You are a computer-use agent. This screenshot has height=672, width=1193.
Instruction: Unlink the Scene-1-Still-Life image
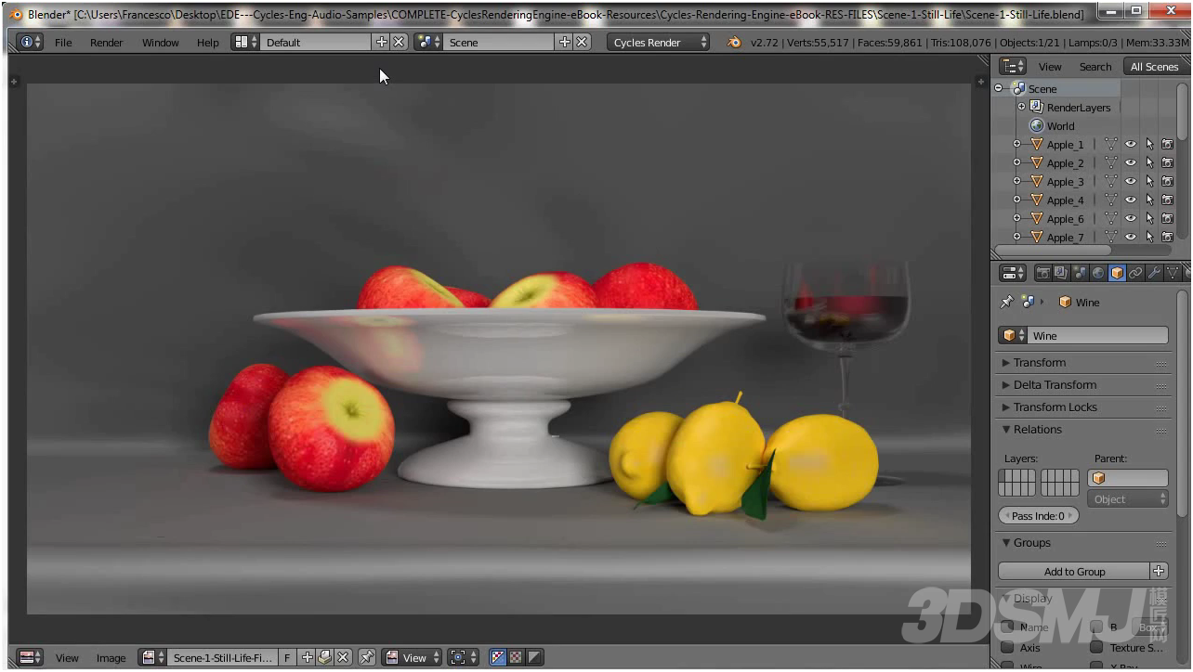click(x=343, y=657)
